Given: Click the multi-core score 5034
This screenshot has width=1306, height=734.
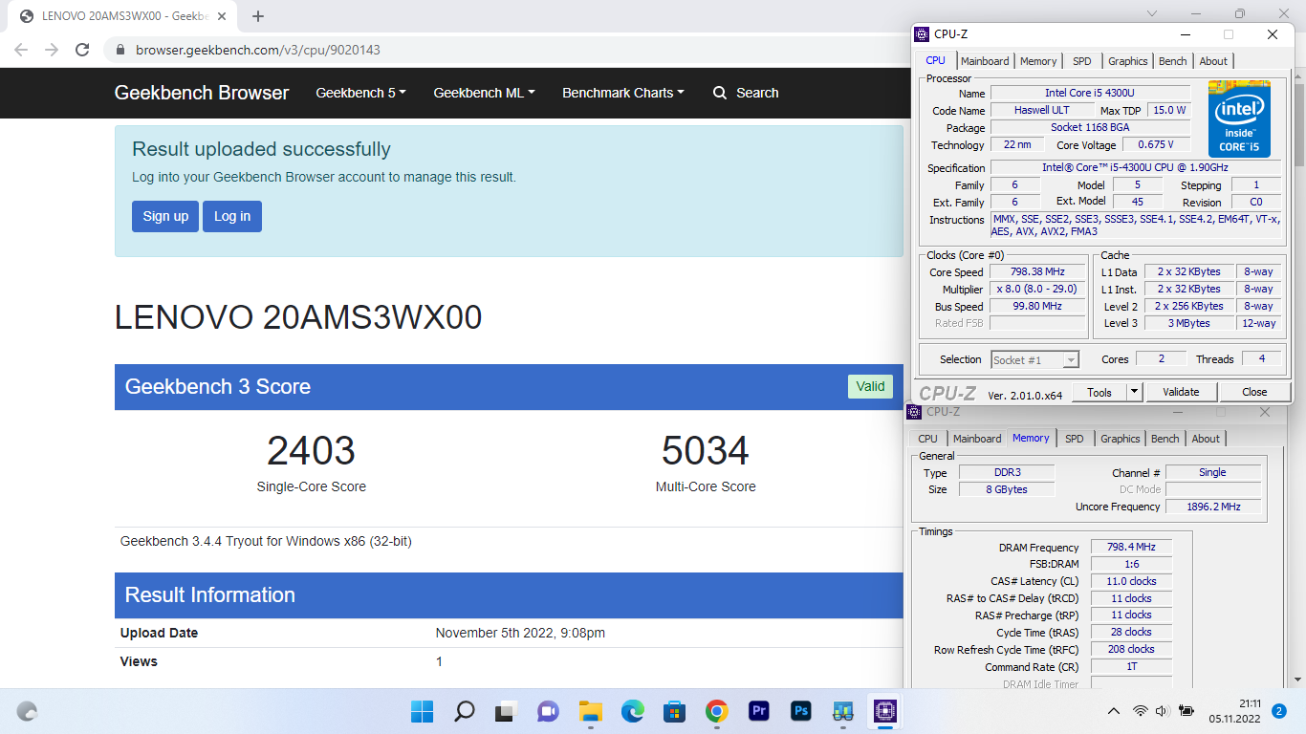Looking at the screenshot, I should point(706,451).
